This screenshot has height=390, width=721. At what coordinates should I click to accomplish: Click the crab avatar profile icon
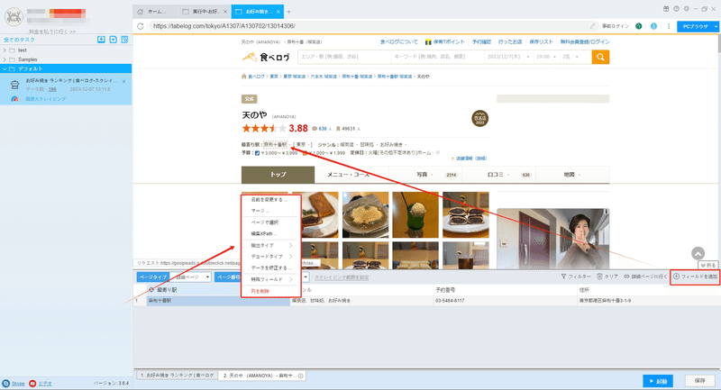tap(14, 17)
